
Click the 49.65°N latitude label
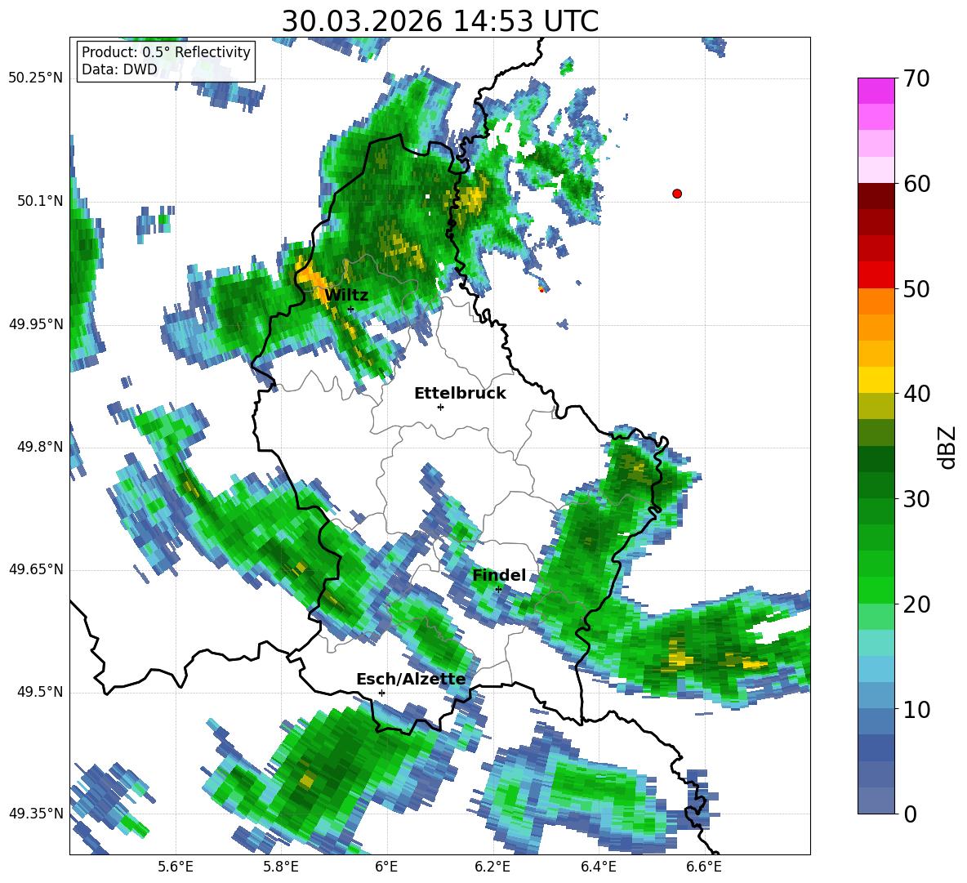36,569
